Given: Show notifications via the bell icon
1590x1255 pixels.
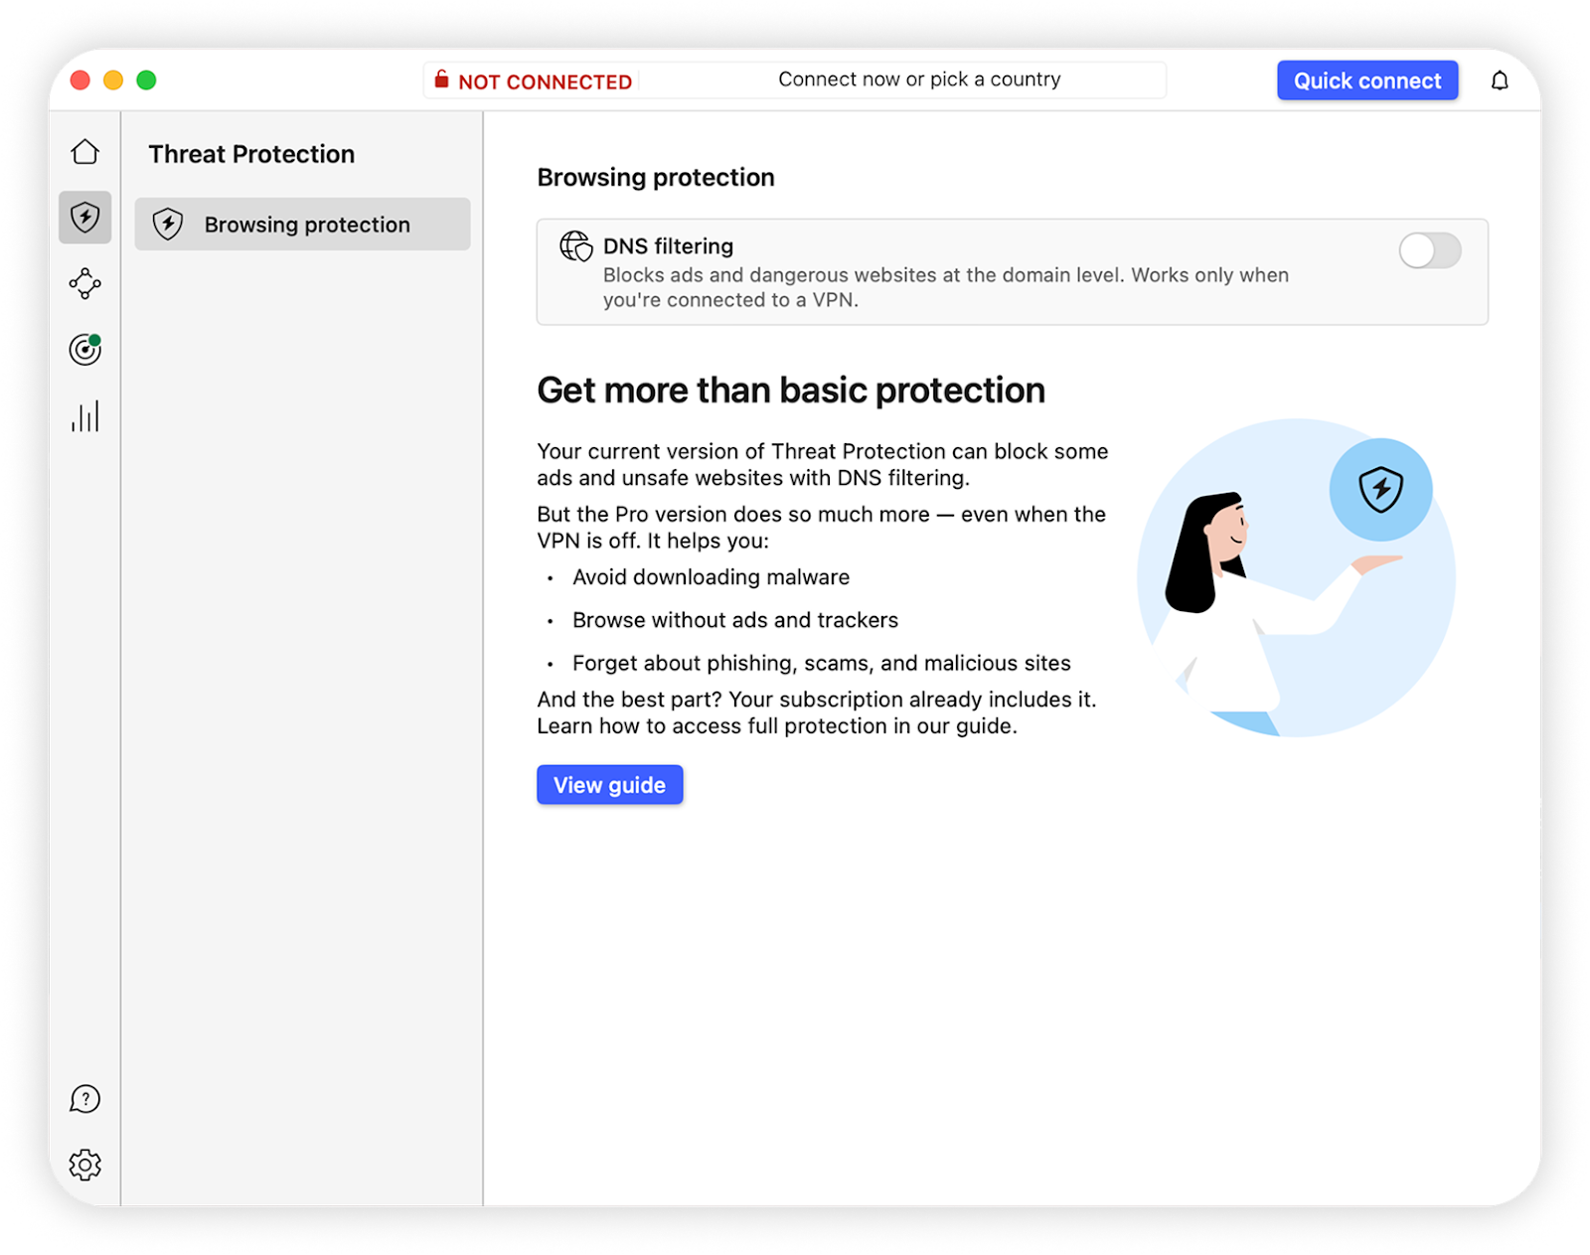Looking at the screenshot, I should point(1500,80).
